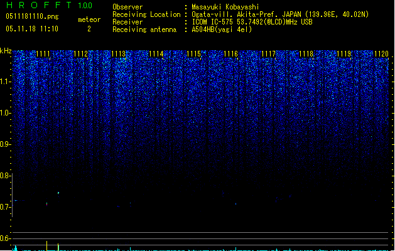Click the 1118 time marker
Viewport: 395px width, 251px height.
306,54
